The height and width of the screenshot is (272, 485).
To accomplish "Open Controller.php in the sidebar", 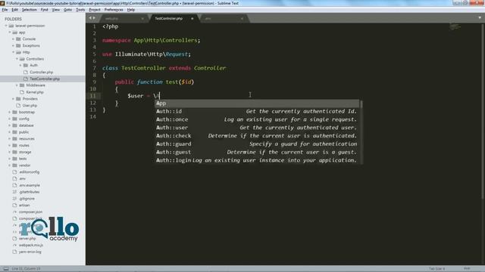I will click(x=42, y=73).
